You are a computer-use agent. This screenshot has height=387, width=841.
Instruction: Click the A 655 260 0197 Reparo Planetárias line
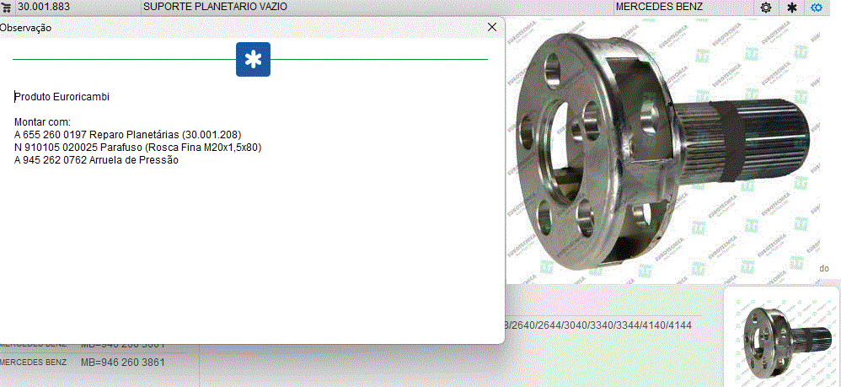click(127, 134)
